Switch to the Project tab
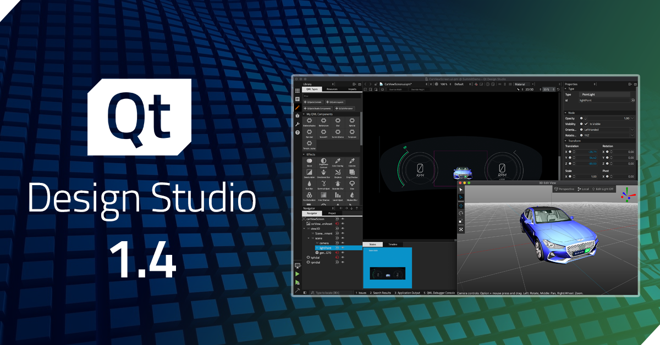660x345 pixels. tap(332, 213)
